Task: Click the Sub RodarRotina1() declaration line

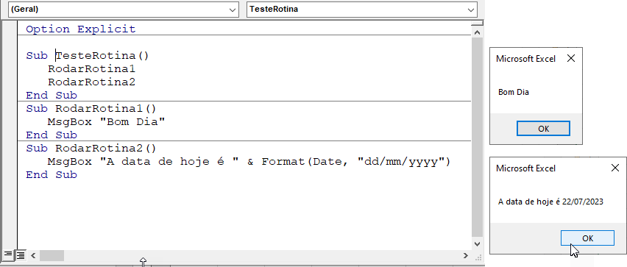Action: click(91, 108)
